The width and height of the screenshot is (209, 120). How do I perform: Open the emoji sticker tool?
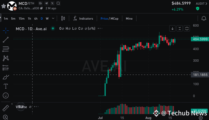[x=6, y=95]
